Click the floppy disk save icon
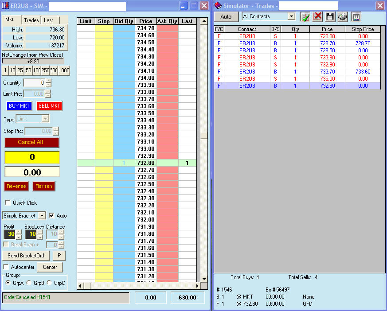 coord(330,17)
